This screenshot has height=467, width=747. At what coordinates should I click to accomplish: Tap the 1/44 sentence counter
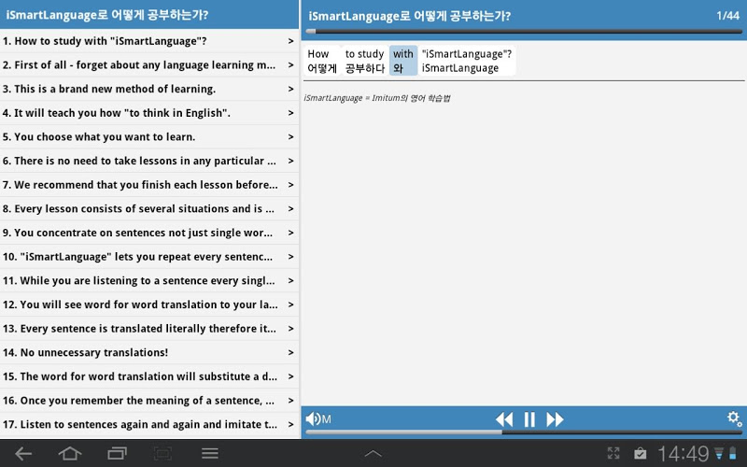(x=727, y=16)
